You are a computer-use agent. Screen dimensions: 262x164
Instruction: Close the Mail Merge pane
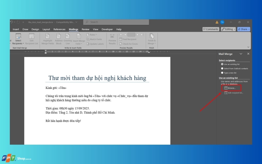(x=248, y=54)
